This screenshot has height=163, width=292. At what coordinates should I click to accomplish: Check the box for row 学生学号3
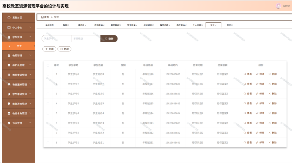(48, 123)
